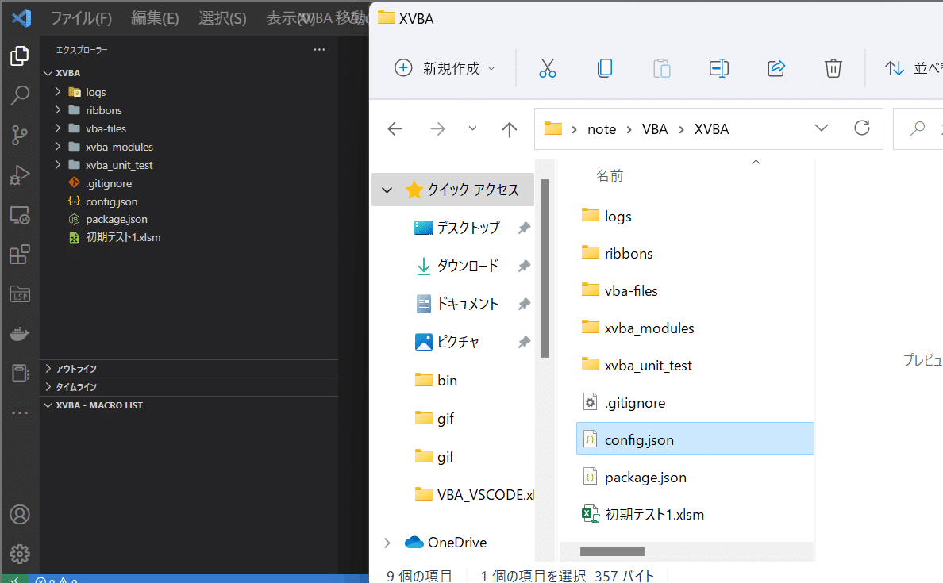Open the Run and Debug view
Viewport: 943px width, 583px height.
(20, 175)
